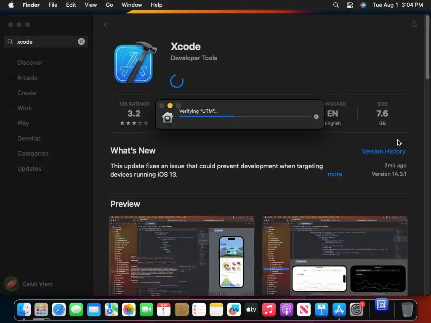431x323 pixels.
Task: Open Notes app in the dock
Action: point(216,310)
